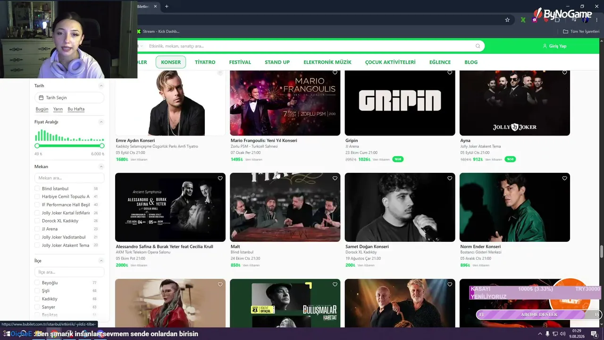The image size is (604, 340).
Task: Tick Jolly Joker Atakent Tema checkbox
Action: (37, 246)
